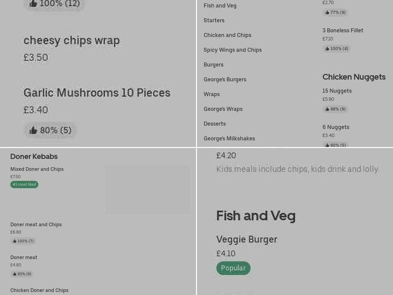The width and height of the screenshot is (393, 295).
Task: Open the Wraps category
Action: pos(212,94)
